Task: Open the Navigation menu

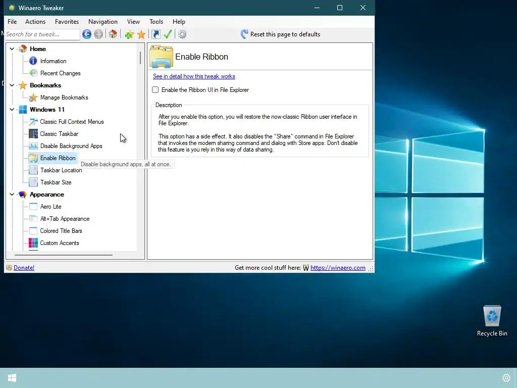Action: point(103,21)
